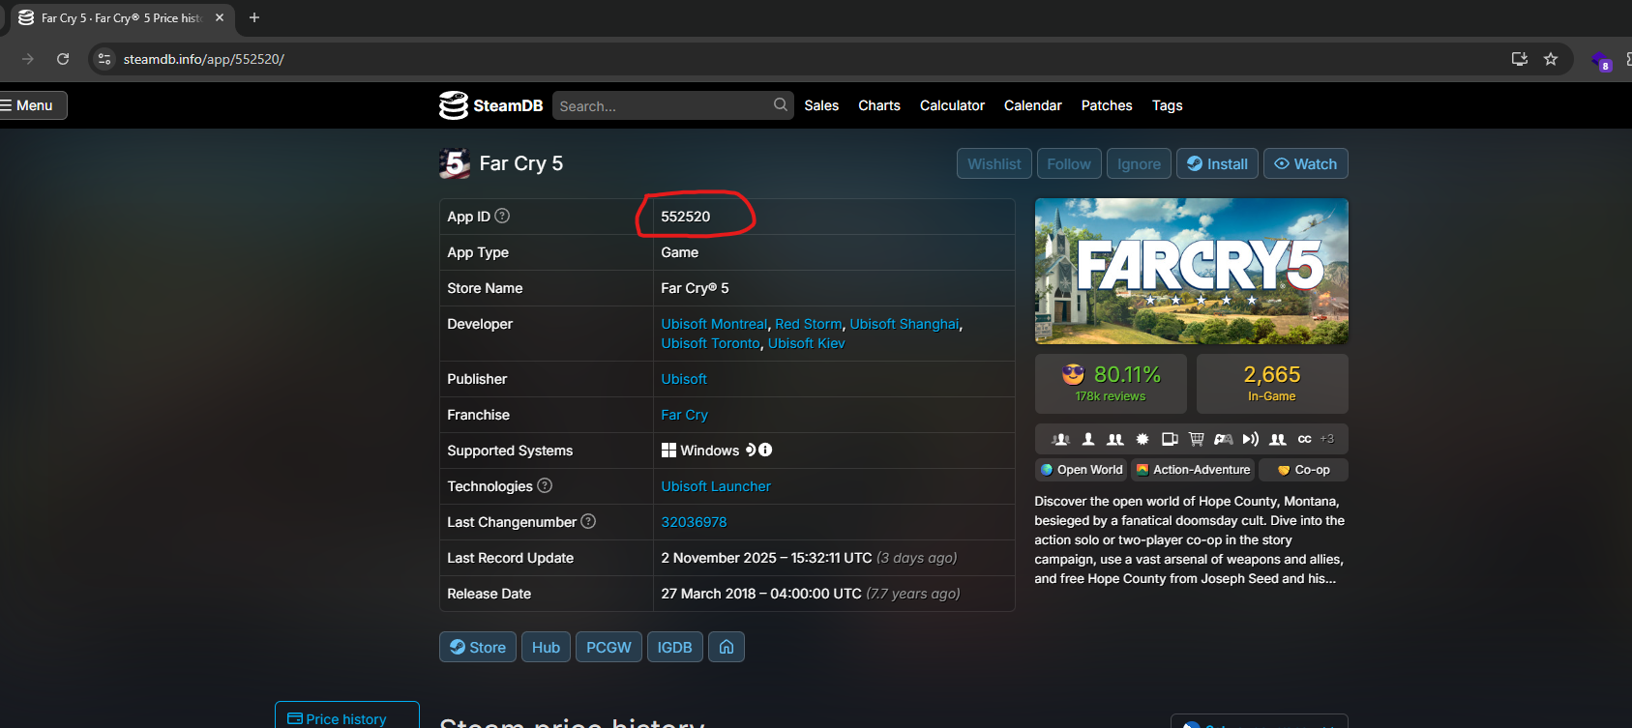Click the remote play devices icon
Viewport: 1632px width, 728px height.
[1170, 439]
